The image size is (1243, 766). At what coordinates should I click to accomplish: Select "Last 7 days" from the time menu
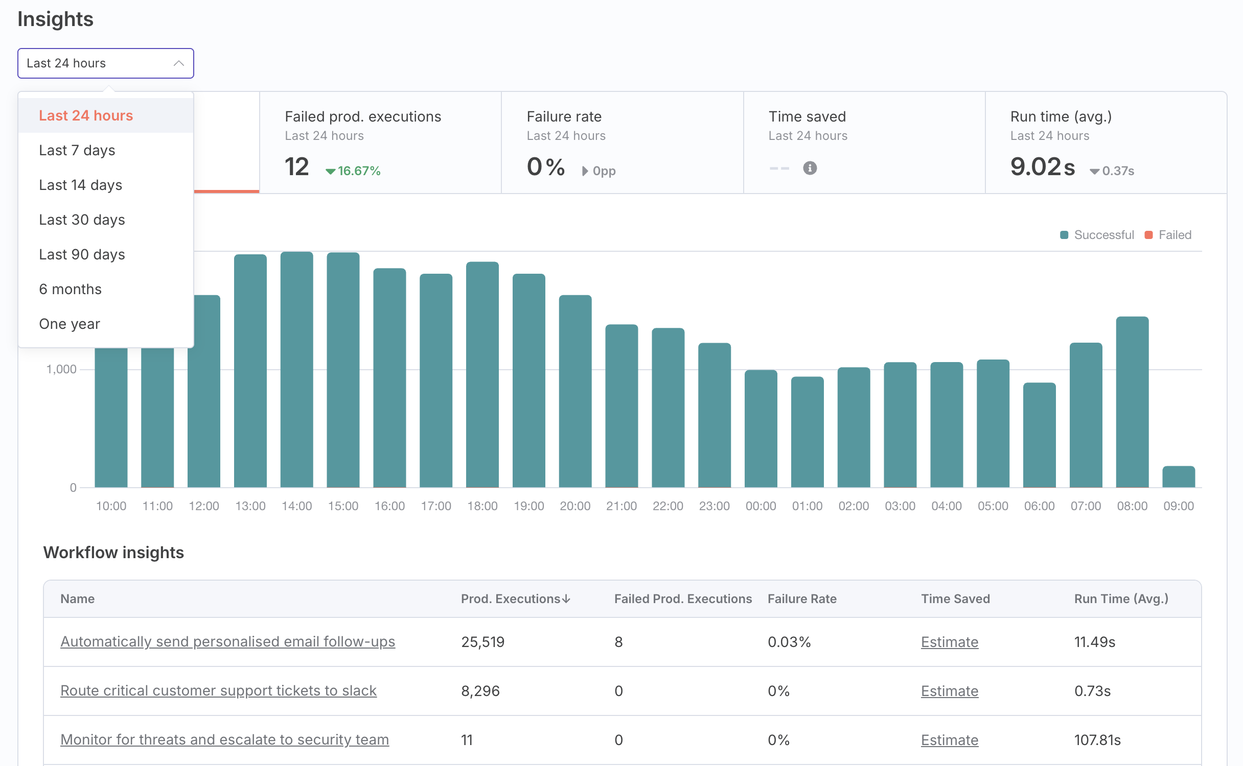pyautogui.click(x=77, y=150)
